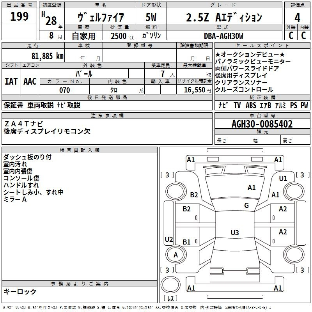This screenshot has height=312, width=312.
Task: Select grade text 2.5Z Aエディション
Action: (224, 17)
